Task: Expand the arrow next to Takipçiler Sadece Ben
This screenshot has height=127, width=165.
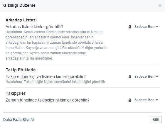Action: pyautogui.click(x=157, y=100)
